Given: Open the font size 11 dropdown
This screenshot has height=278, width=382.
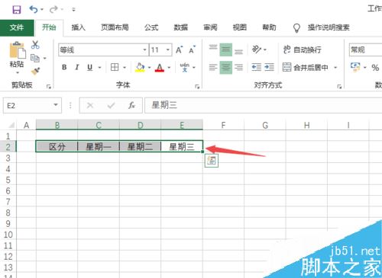Looking at the screenshot, I should [x=168, y=50].
